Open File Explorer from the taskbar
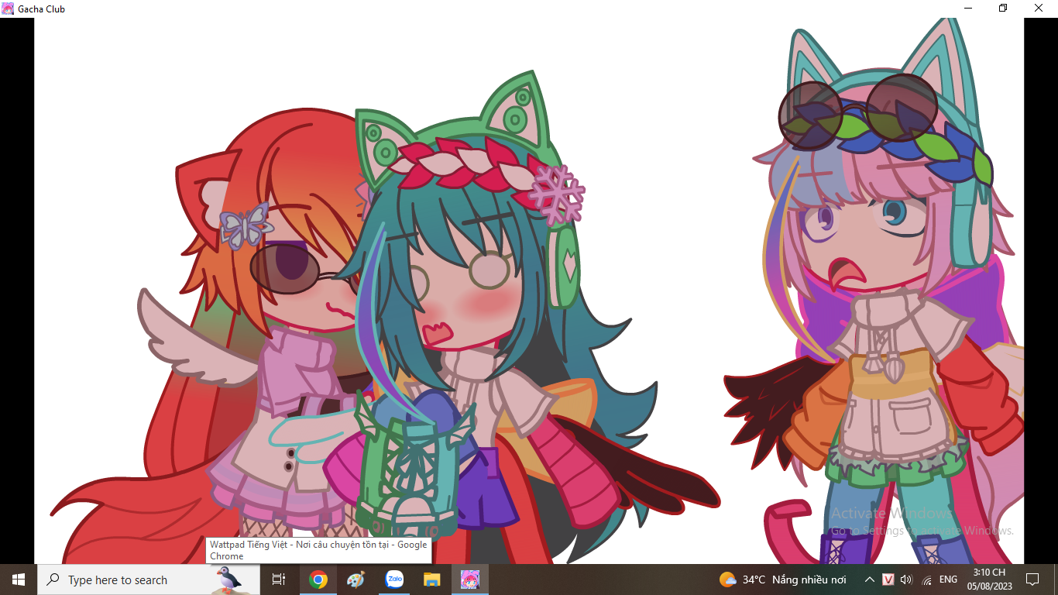 [x=431, y=580]
